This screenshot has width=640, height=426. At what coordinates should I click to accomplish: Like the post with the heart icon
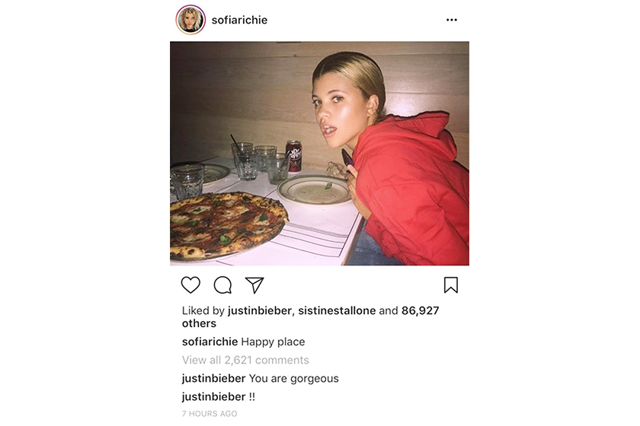[190, 285]
